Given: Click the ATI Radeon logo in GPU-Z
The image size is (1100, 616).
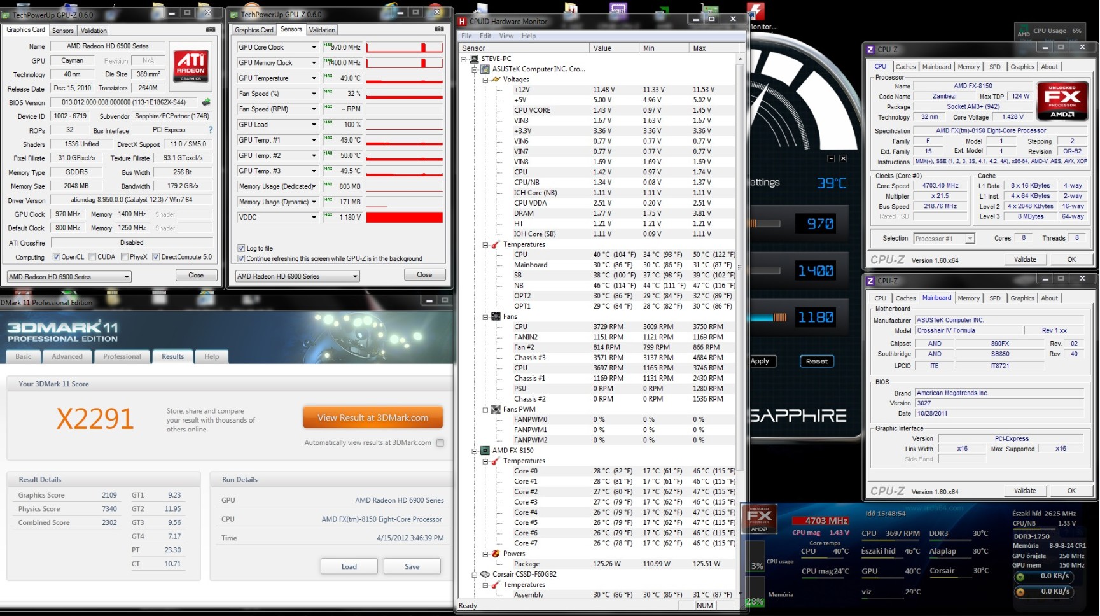Looking at the screenshot, I should (191, 67).
